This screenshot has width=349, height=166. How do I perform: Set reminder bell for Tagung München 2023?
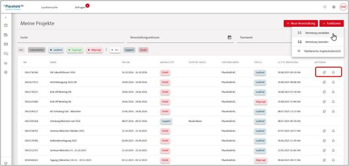coord(333,160)
